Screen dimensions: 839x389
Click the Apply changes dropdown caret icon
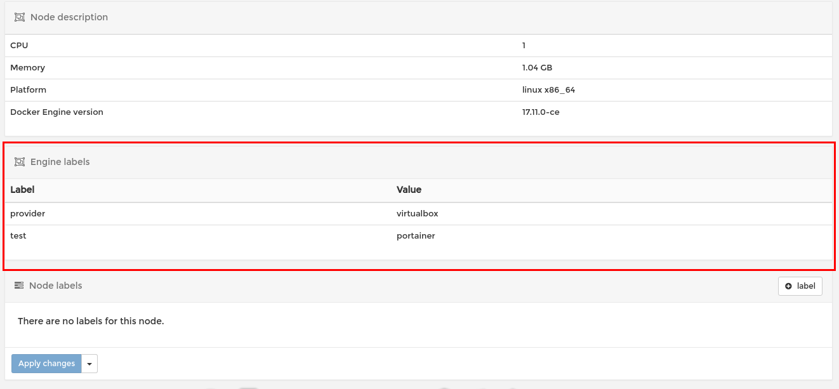pyautogui.click(x=89, y=363)
